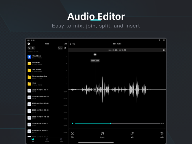Switch to the Files tab

(x=33, y=140)
